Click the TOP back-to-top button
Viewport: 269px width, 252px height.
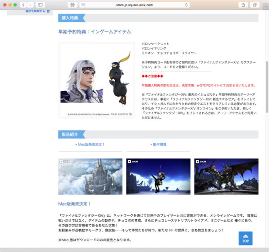tap(246, 238)
